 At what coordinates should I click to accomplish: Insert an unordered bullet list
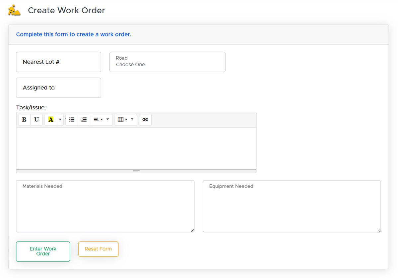72,120
